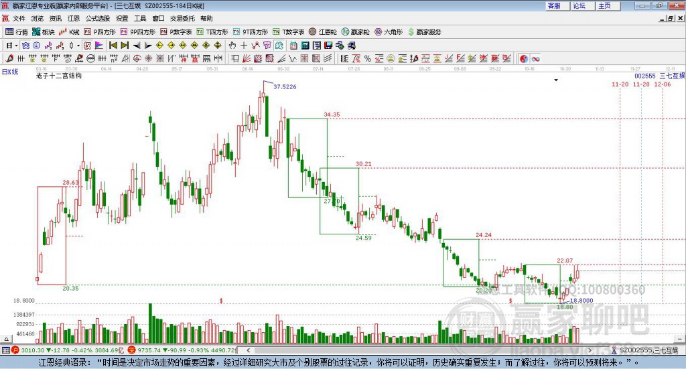Click the 11-20 date marker label

tap(620, 84)
